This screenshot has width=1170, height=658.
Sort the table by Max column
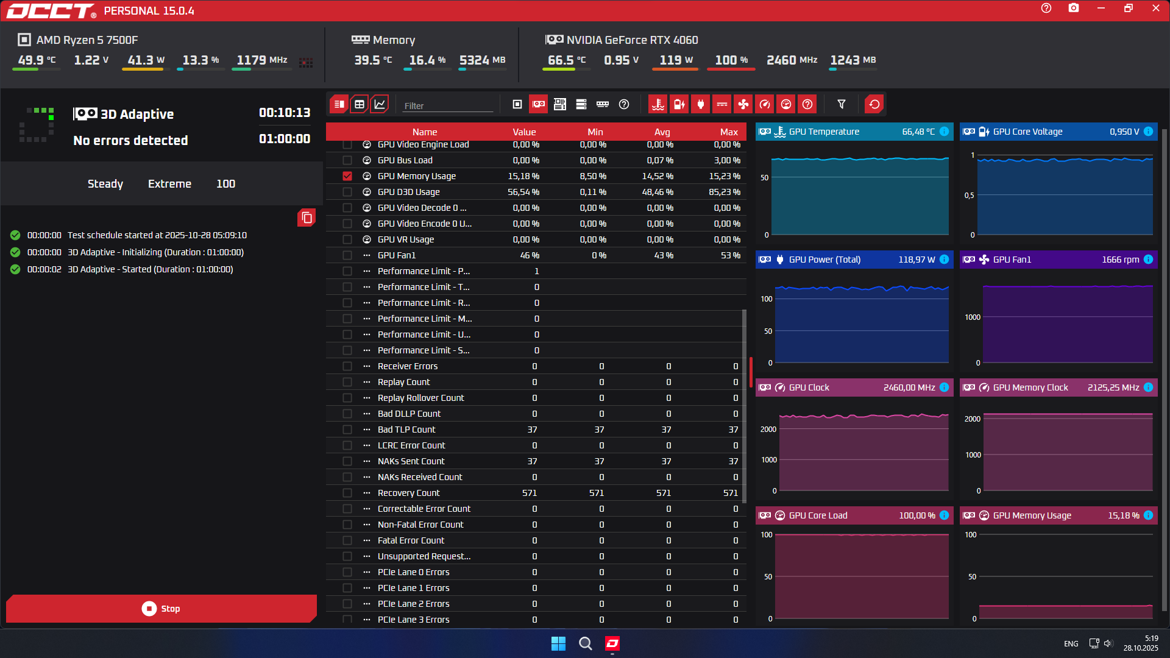pyautogui.click(x=728, y=132)
